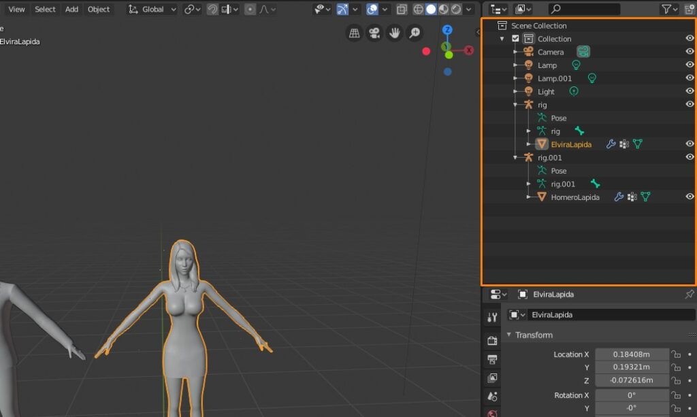This screenshot has width=697, height=417.
Task: Hide HomeroLapida via its eye icon
Action: (690, 197)
